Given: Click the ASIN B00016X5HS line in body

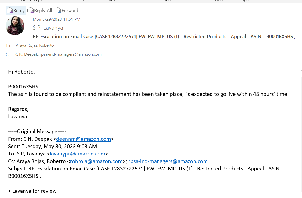Looking at the screenshot, I should (23, 87).
